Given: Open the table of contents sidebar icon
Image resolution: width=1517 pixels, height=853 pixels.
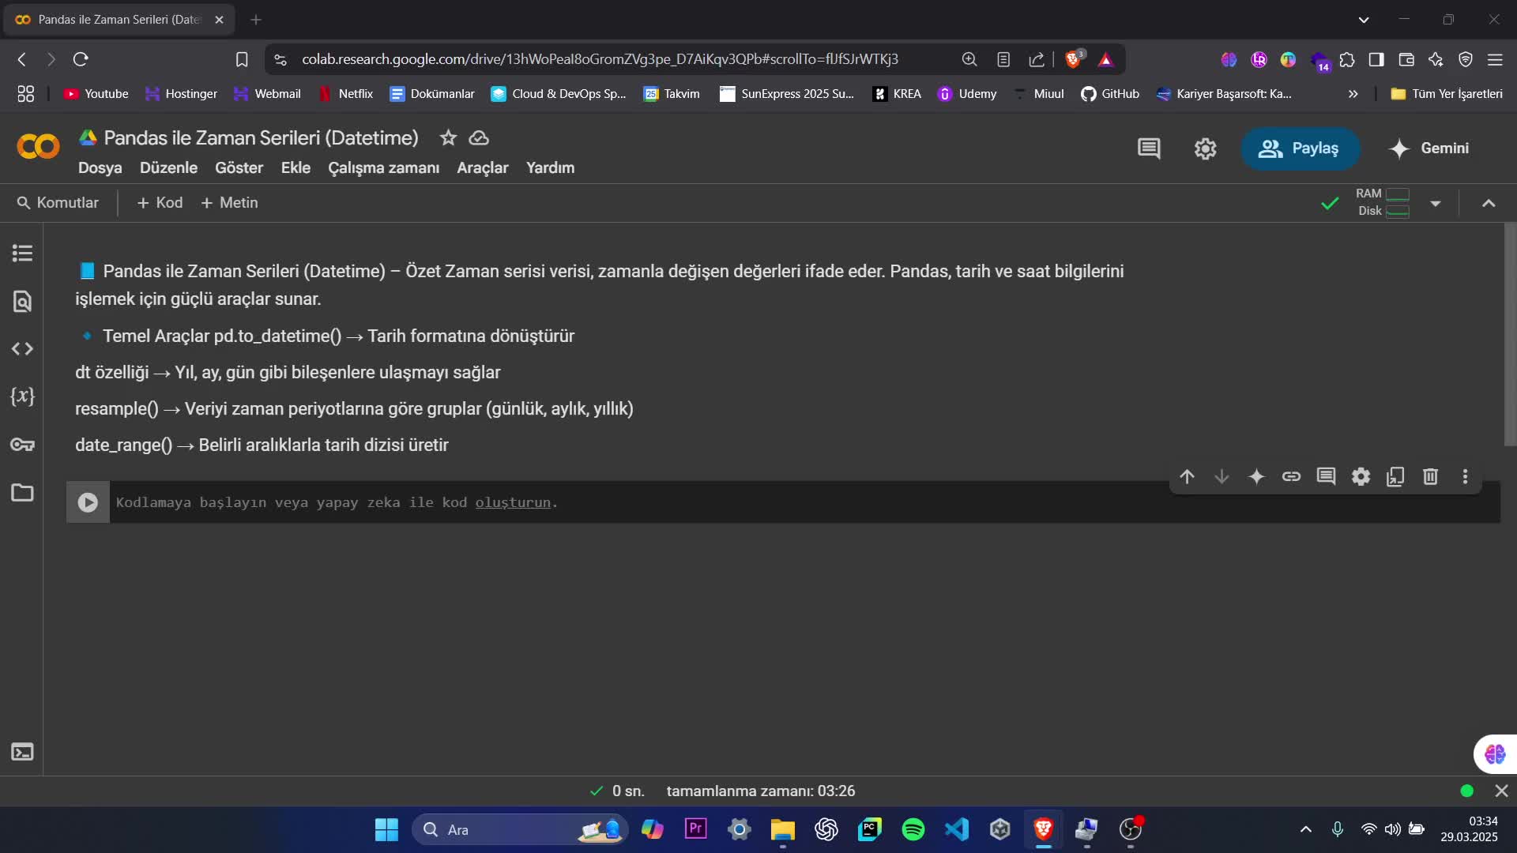Looking at the screenshot, I should point(22,254).
